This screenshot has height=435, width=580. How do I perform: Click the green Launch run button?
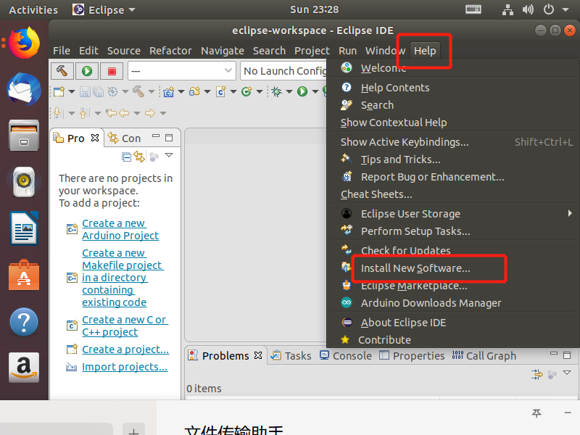87,70
